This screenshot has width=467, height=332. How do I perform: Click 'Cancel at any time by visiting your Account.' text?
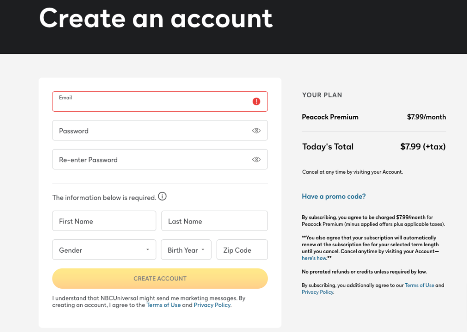[353, 172]
